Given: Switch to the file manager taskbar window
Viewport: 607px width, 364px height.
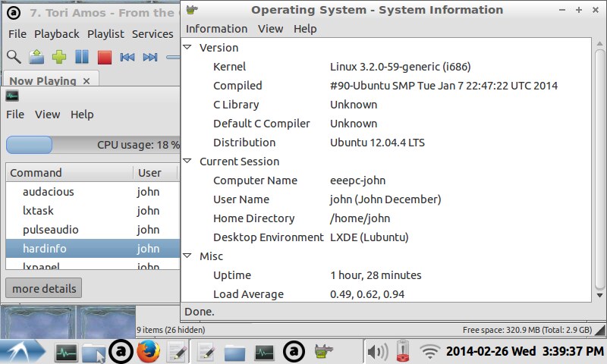Looking at the screenshot, I should [234, 353].
